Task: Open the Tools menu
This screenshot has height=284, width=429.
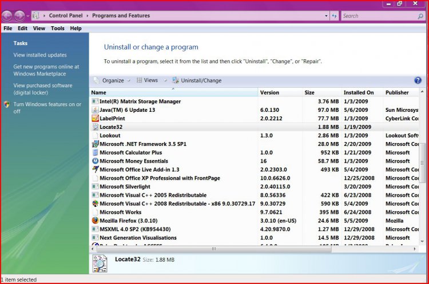Action: tap(57, 29)
